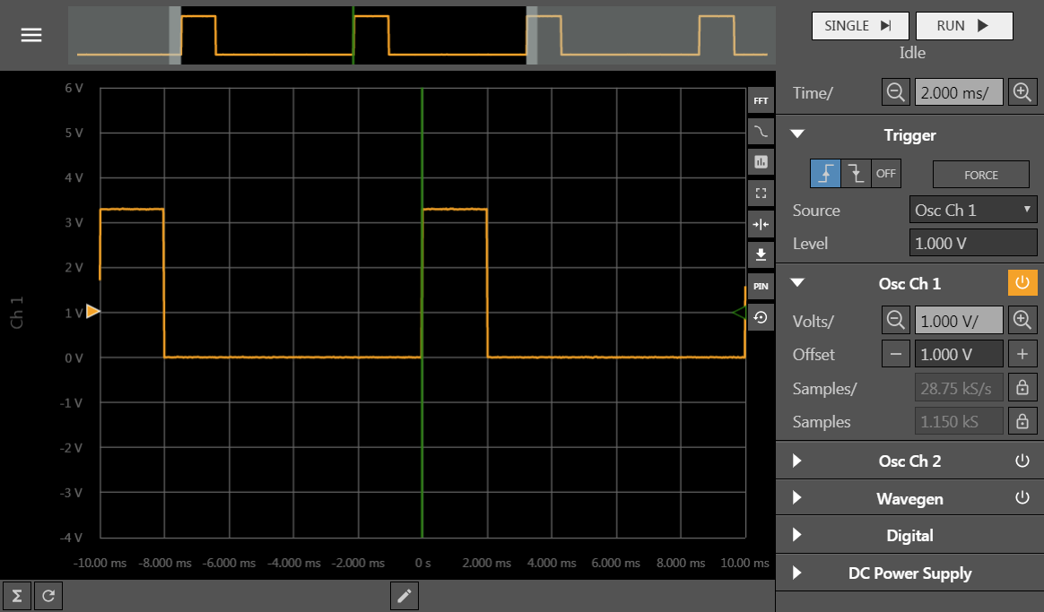This screenshot has height=612, width=1044.
Task: Select rising edge trigger
Action: 825,174
